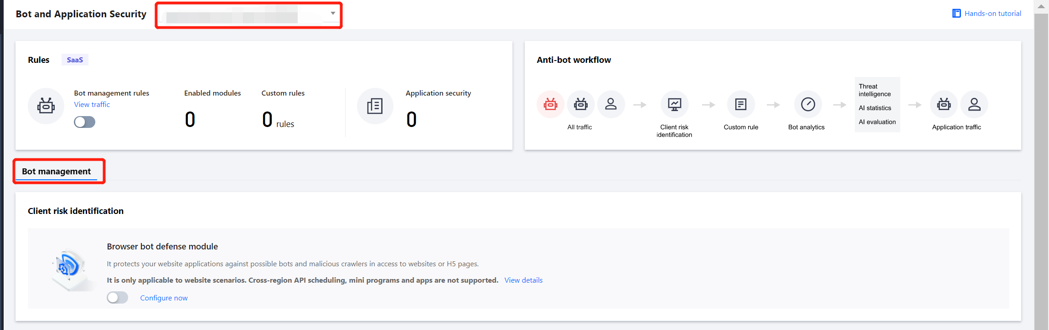Click the Custom rule document icon
This screenshot has width=1049, height=330.
(741, 104)
